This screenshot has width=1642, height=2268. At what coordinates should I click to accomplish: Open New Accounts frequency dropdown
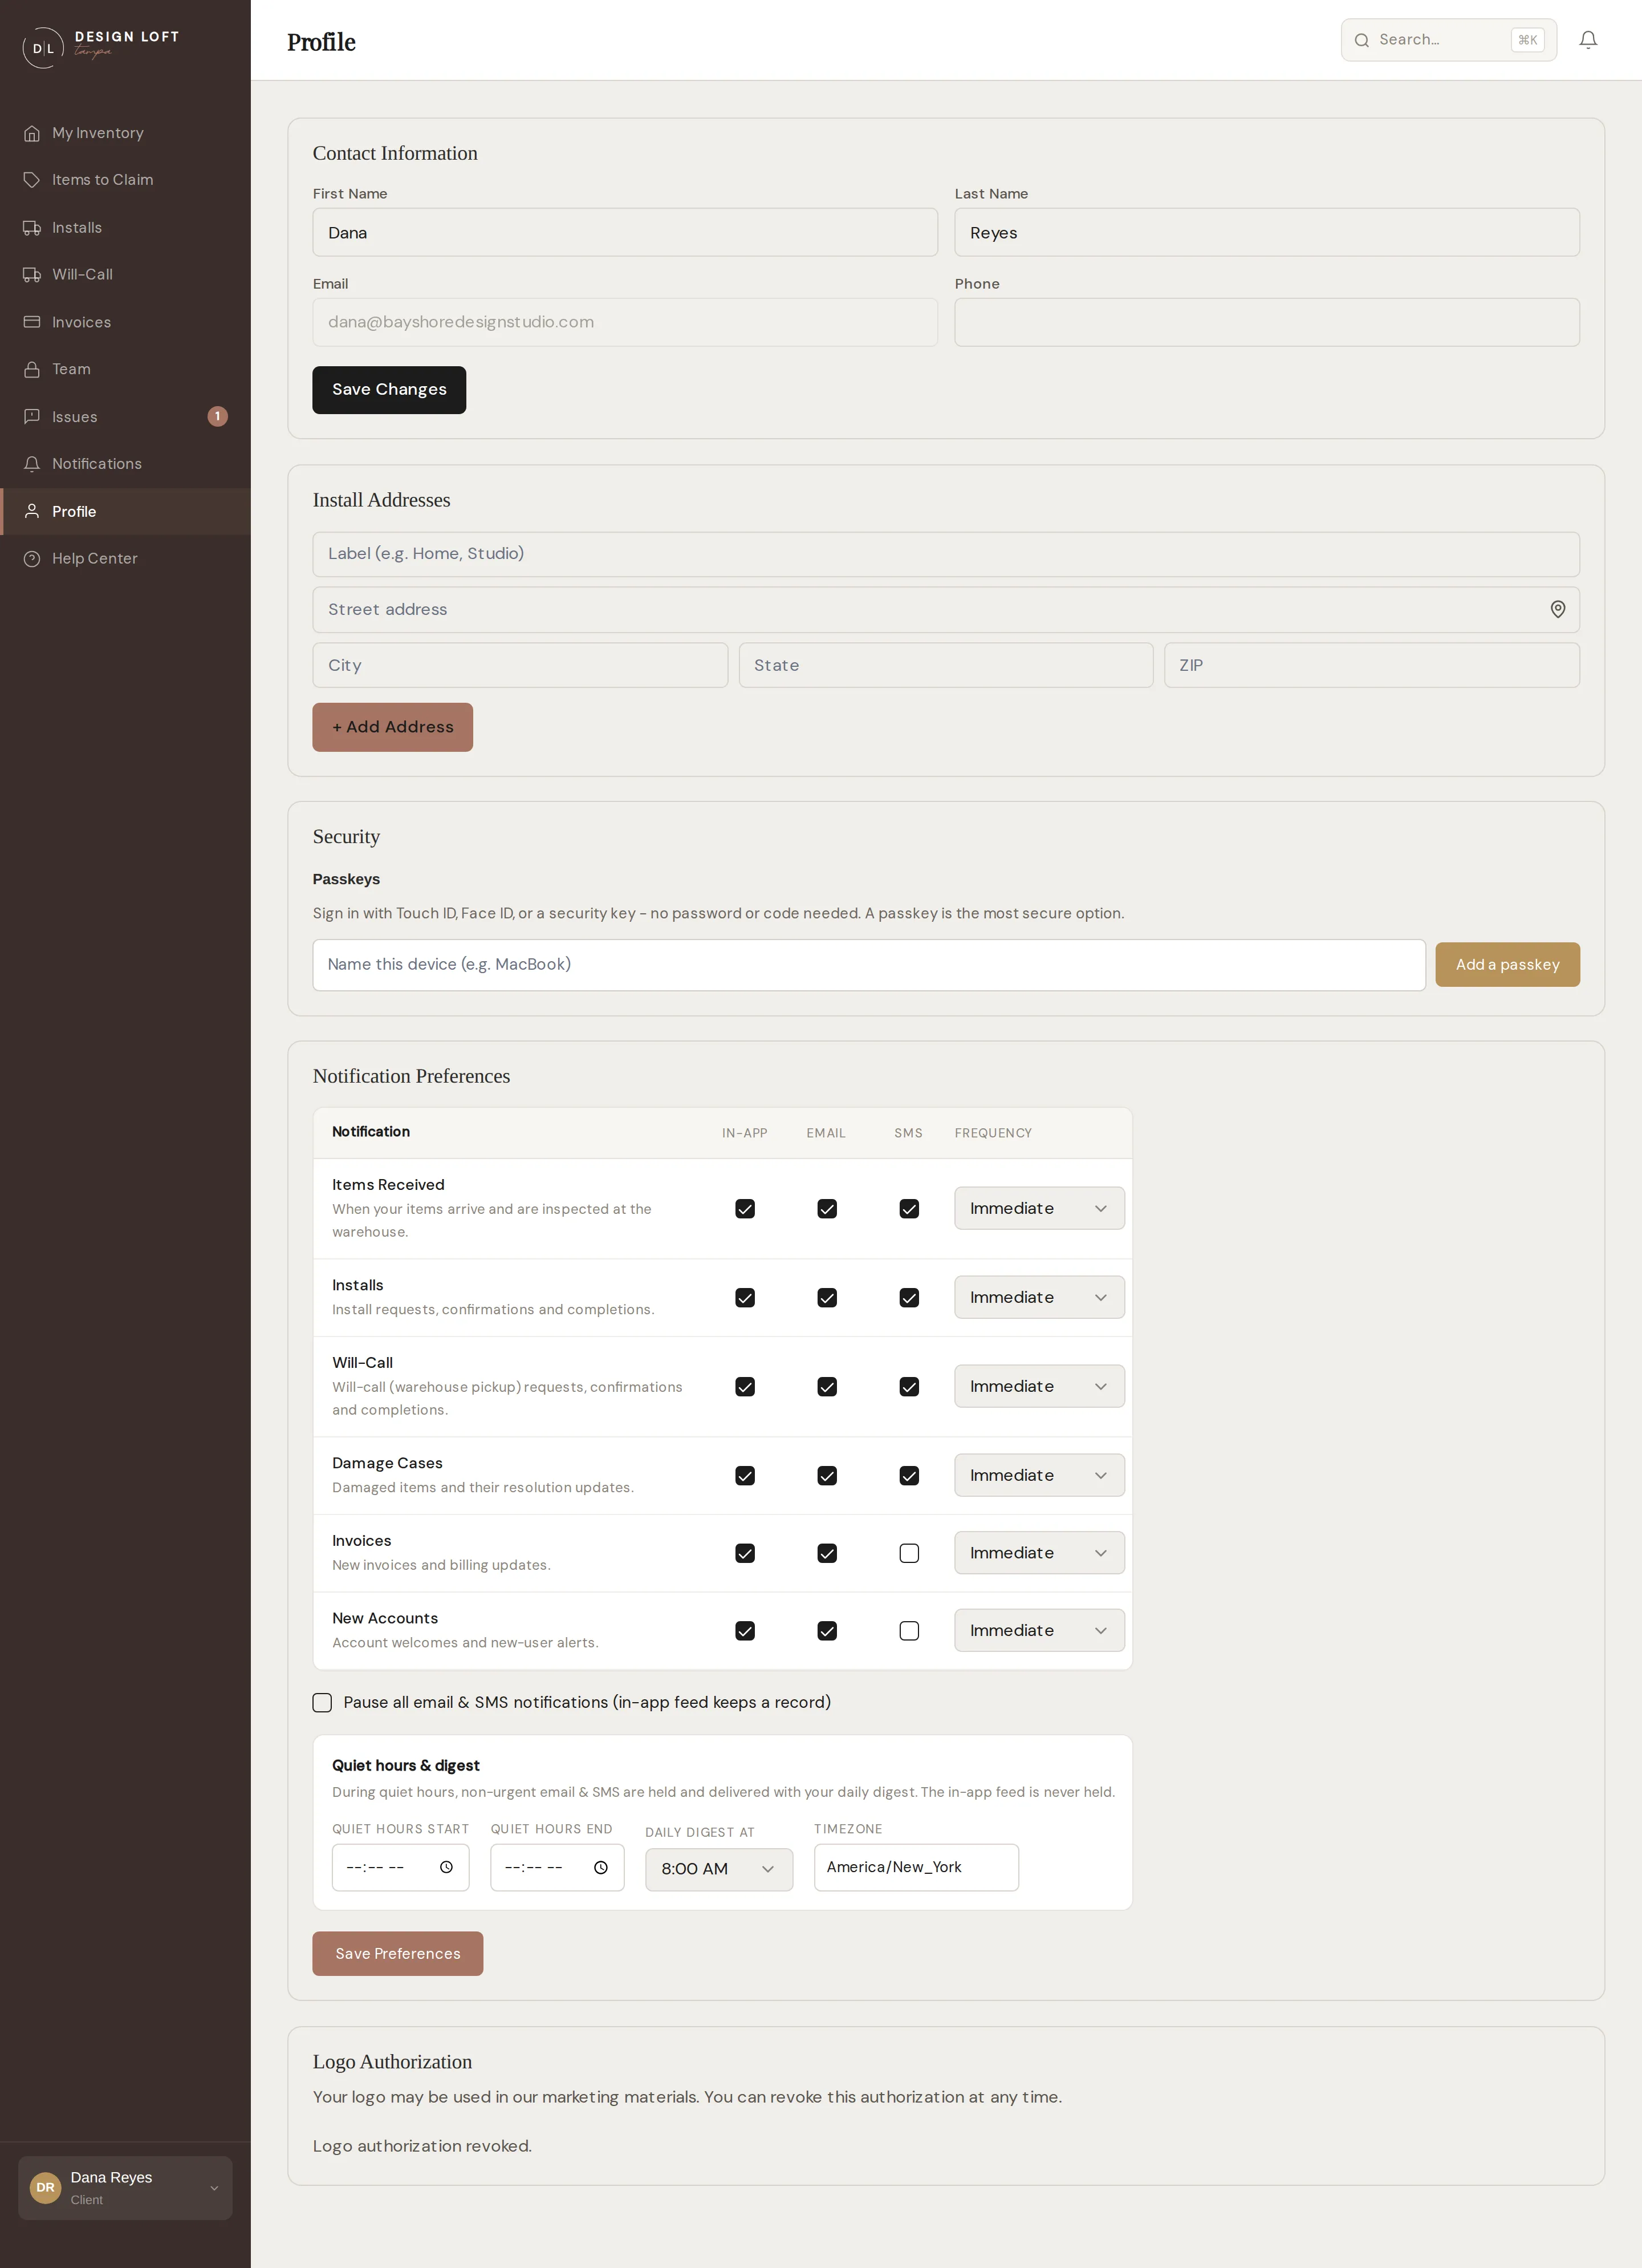[1039, 1631]
